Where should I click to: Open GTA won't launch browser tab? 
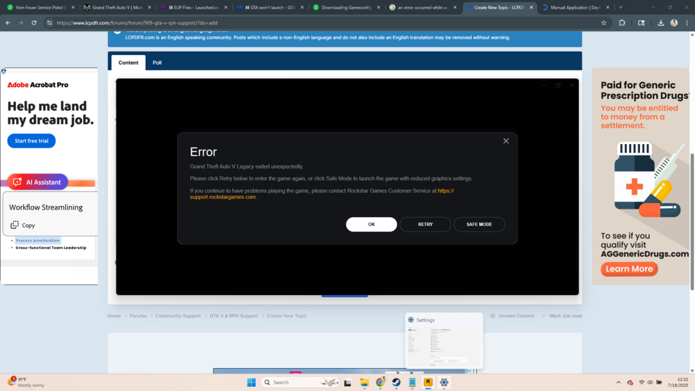tap(270, 7)
